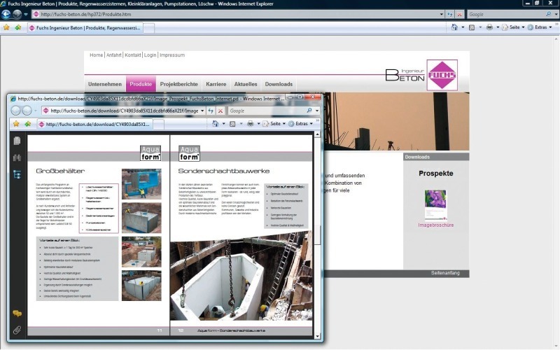560x350 pixels.
Task: Open the comments icon in PDF sidebar
Action: pyautogui.click(x=17, y=314)
